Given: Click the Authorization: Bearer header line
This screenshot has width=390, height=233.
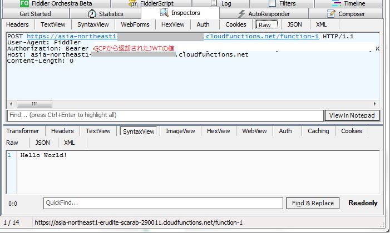Looking at the screenshot, I should coord(48,49).
